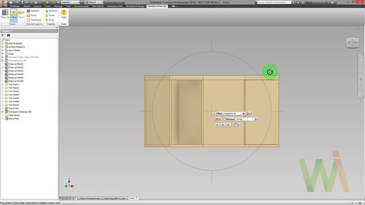Open the Environments tab
Viewport: 365px width, 205px height.
82,6
